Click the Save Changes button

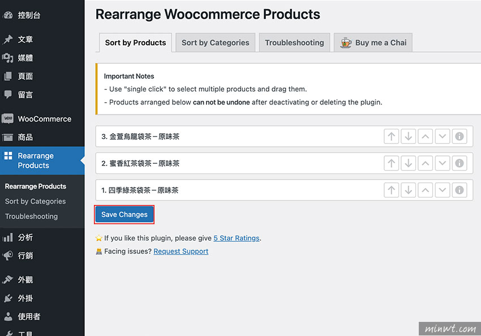(x=124, y=215)
